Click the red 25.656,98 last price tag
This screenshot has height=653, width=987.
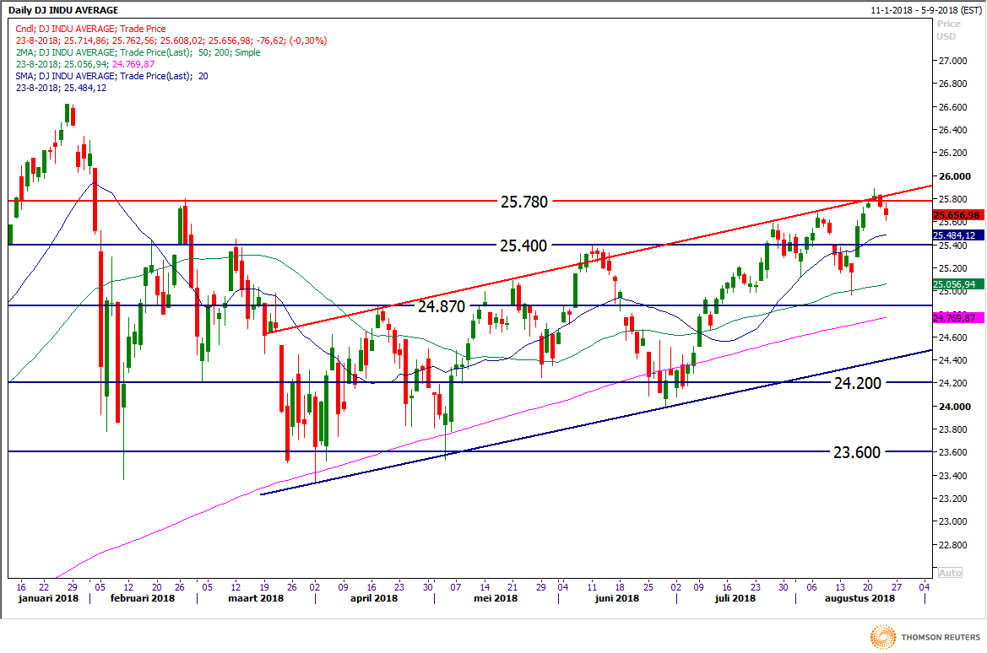point(955,215)
